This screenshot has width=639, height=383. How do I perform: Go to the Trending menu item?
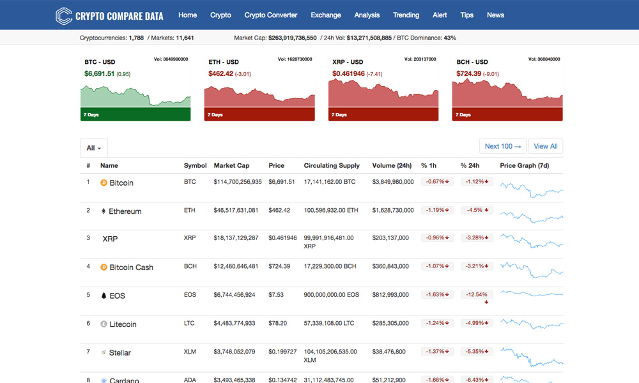[406, 15]
